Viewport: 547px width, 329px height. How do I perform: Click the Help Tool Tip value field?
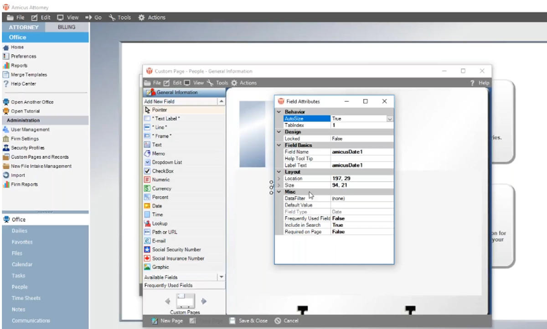pos(362,158)
